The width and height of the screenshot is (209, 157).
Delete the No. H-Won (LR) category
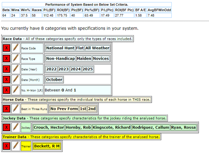coord(6,90)
